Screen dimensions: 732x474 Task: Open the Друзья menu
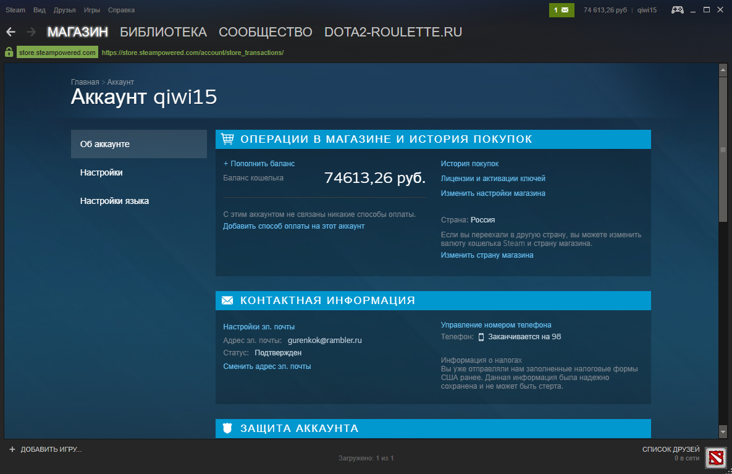(64, 10)
